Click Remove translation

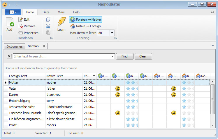(x=27, y=26)
